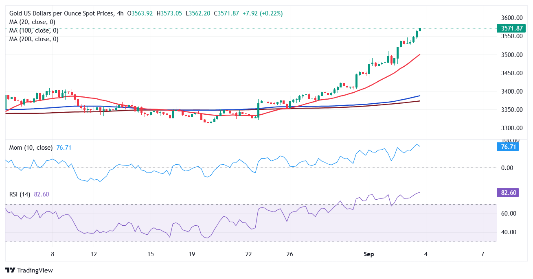Select the 22 date marker on the time axis
The width and height of the screenshot is (533, 279).
coord(248,254)
